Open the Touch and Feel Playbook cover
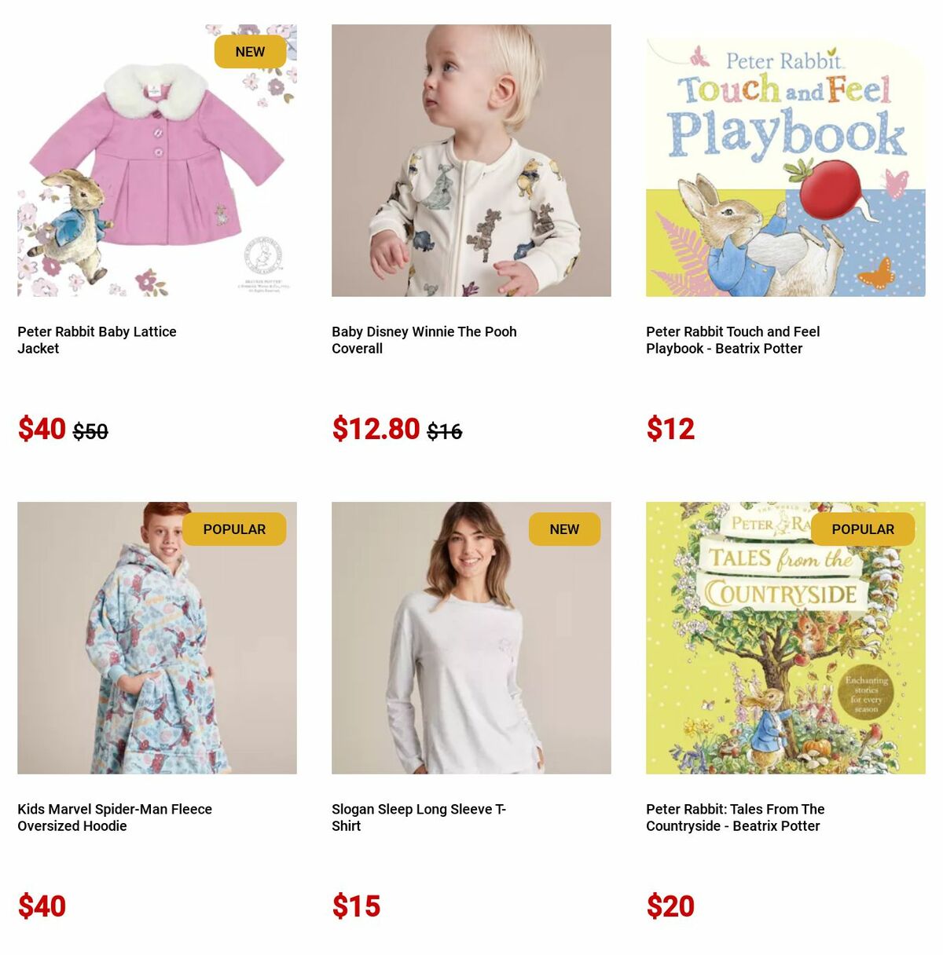Image resolution: width=943 pixels, height=955 pixels. click(786, 160)
